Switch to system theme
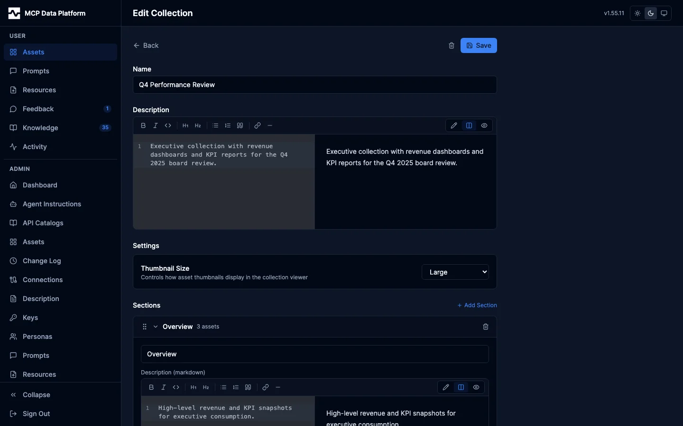683x426 pixels. tap(664, 13)
